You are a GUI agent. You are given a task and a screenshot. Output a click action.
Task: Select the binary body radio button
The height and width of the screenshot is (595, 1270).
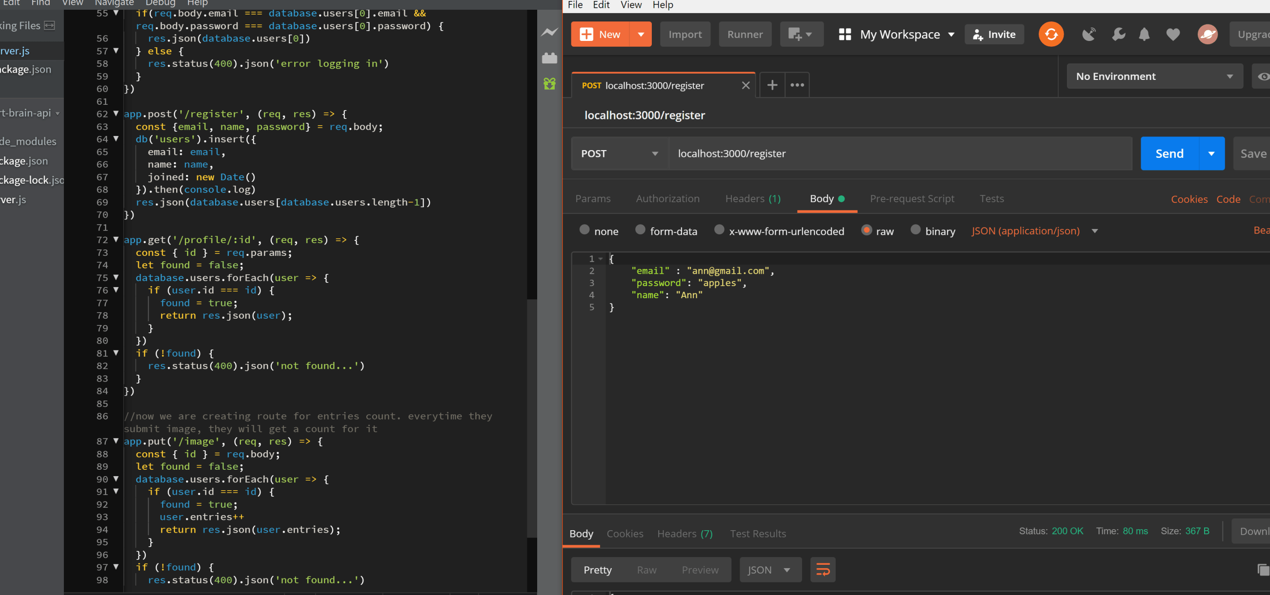[x=915, y=230]
